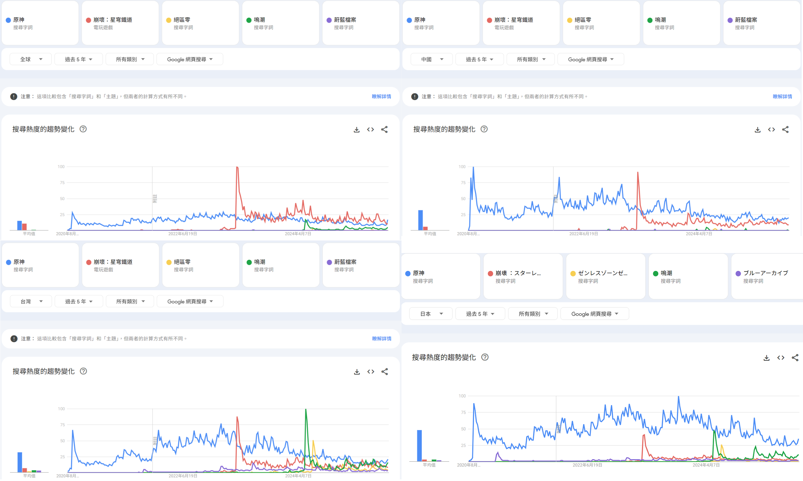
Task: Select 崩壞：星穹鐵道 card in global (全球) panel
Action: [120, 23]
